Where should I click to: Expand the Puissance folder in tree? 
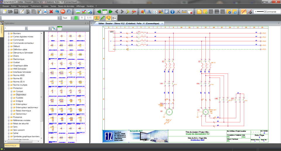[x=9, y=117]
